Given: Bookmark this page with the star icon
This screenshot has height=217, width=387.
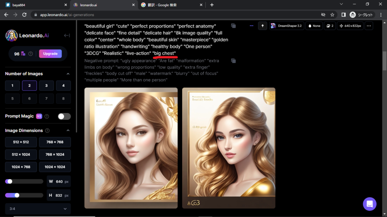Looking at the screenshot, I should coord(332,15).
